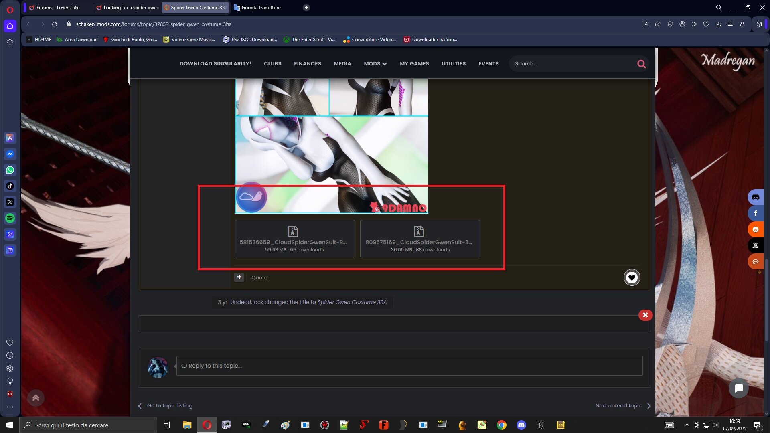The image size is (770, 433).
Task: Open Aria AI in the sidebar
Action: 10,138
